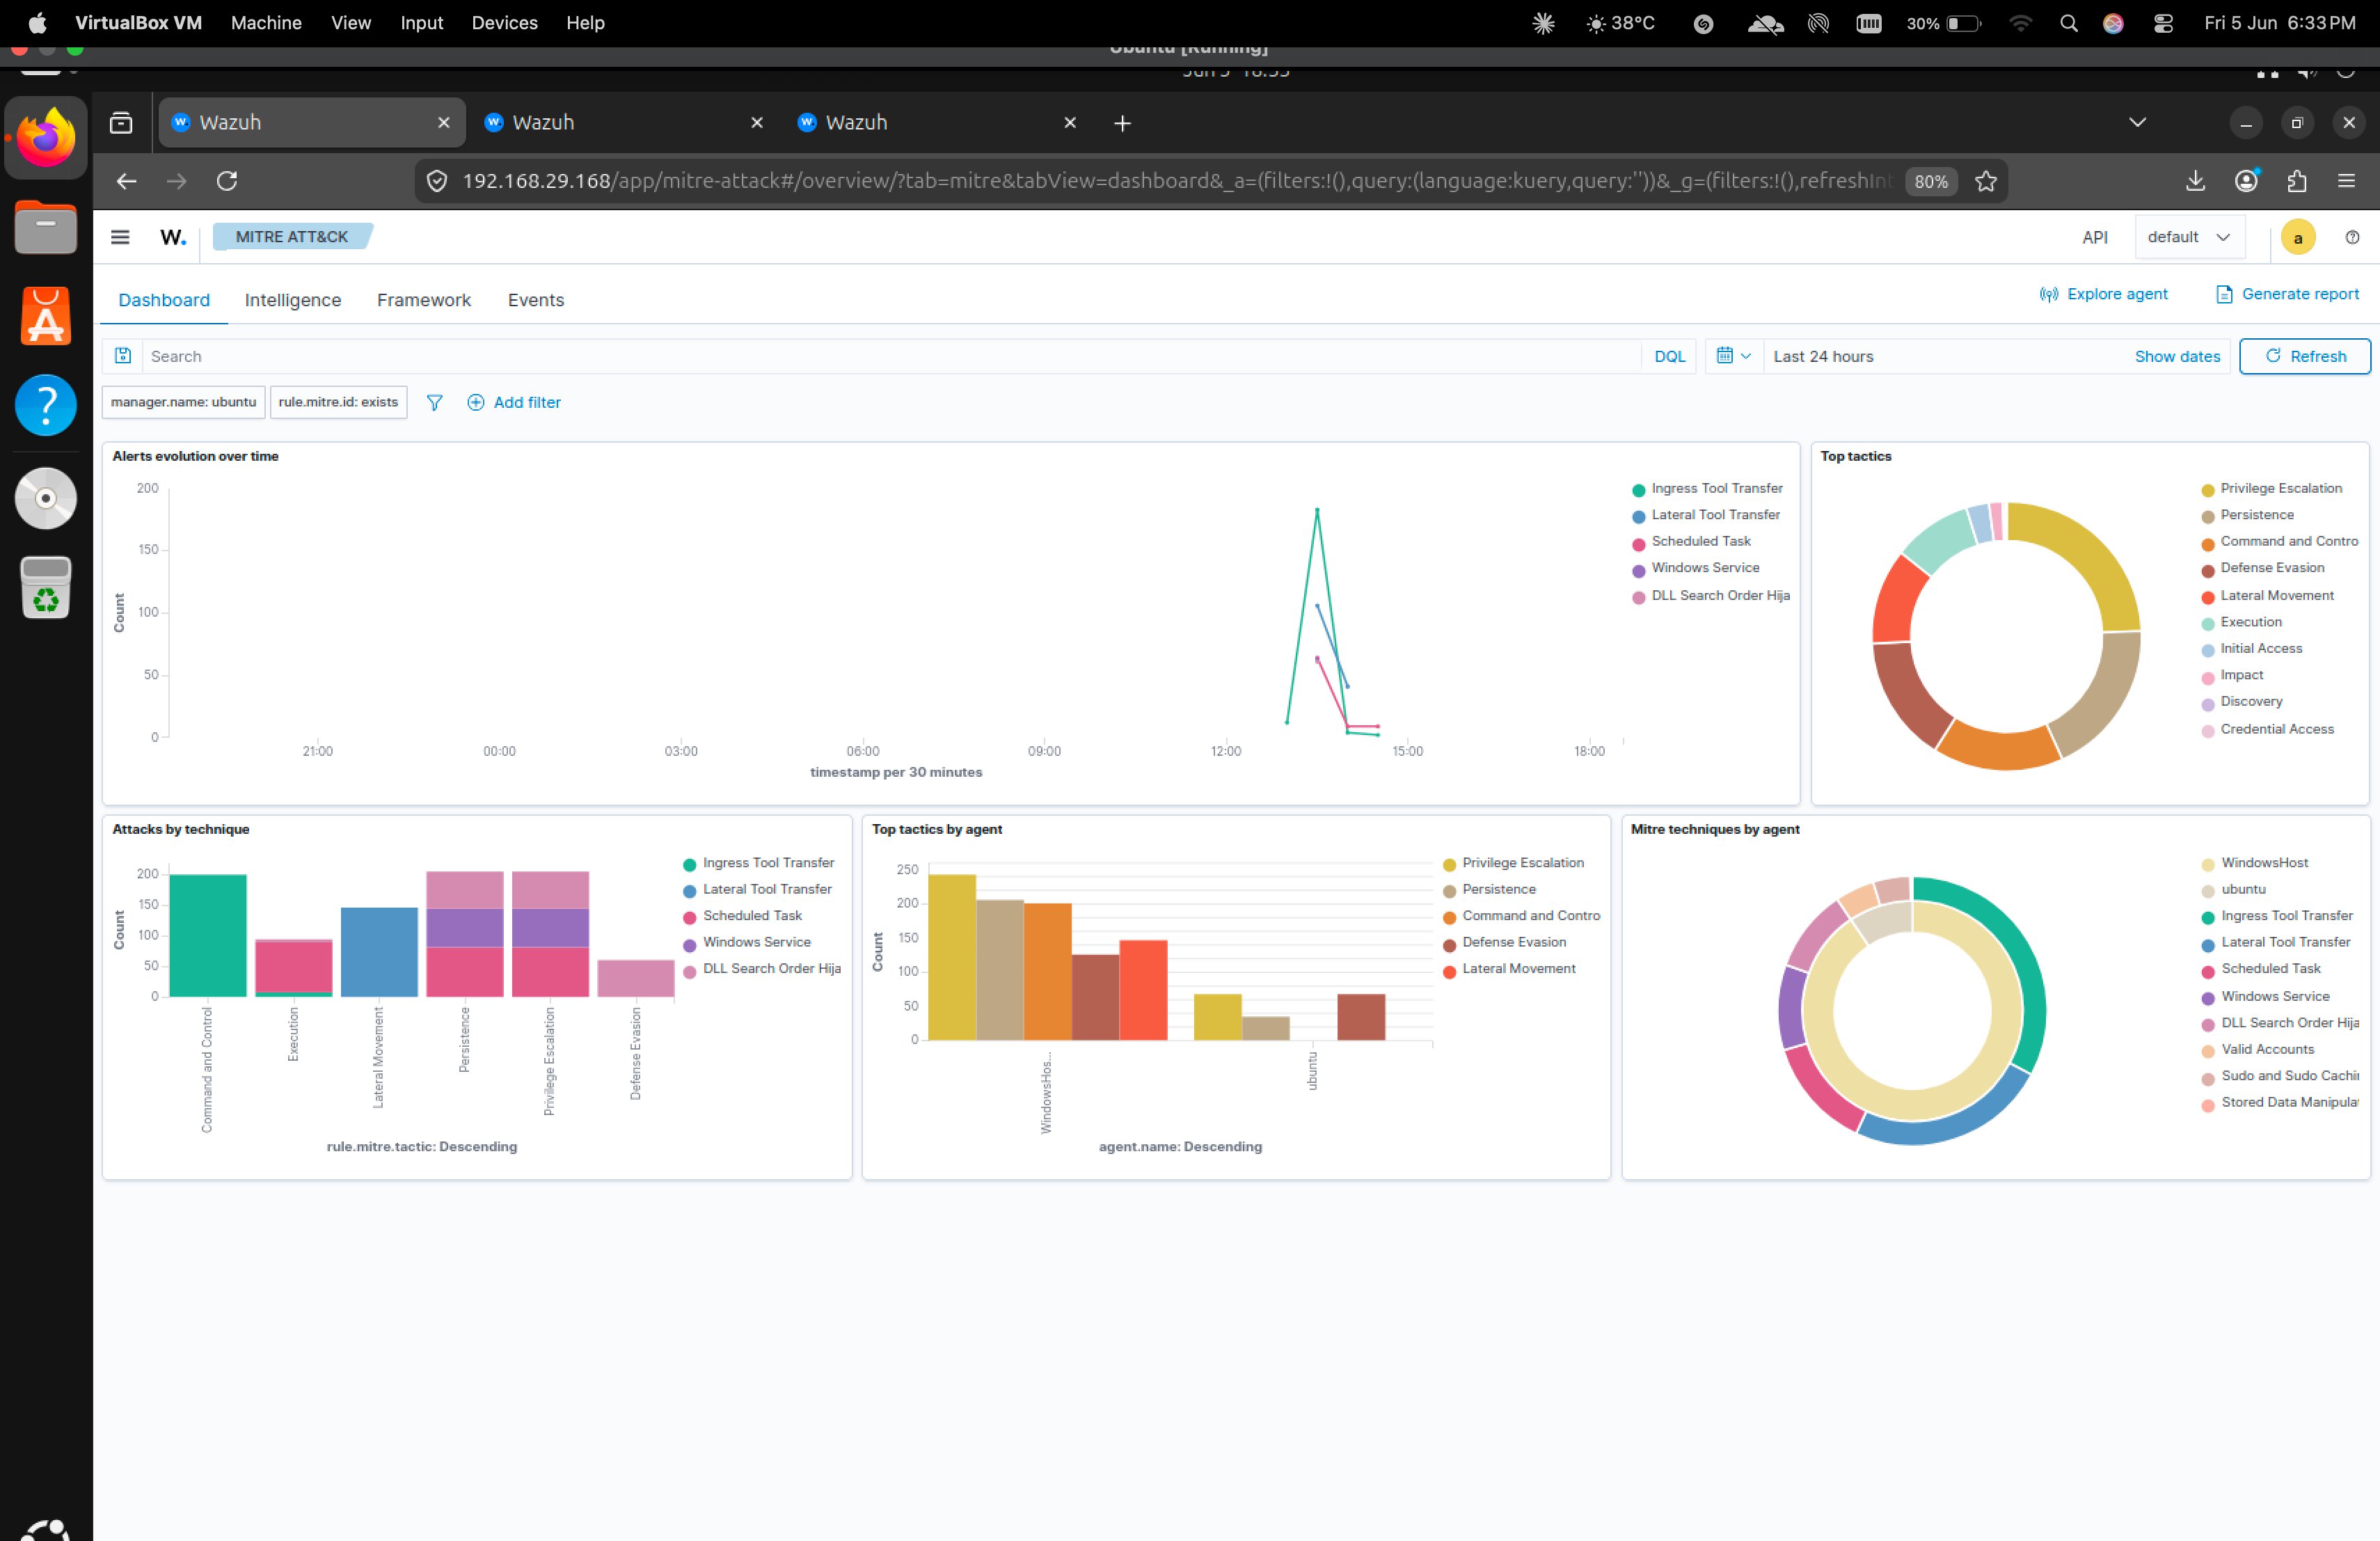Reload the current page in Firefox
Viewport: 2380px width, 1541px height.
pos(227,181)
